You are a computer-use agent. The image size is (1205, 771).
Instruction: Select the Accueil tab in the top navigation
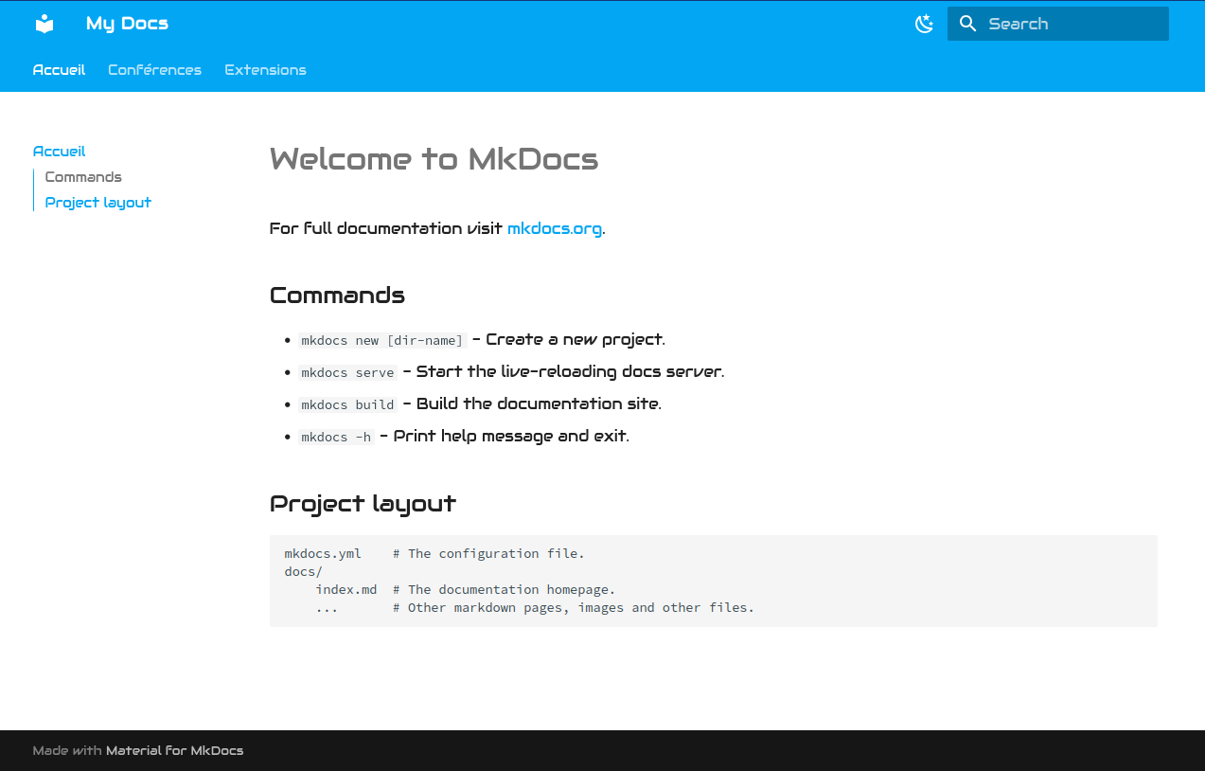(x=59, y=70)
